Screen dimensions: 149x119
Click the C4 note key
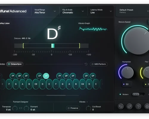(83, 84)
